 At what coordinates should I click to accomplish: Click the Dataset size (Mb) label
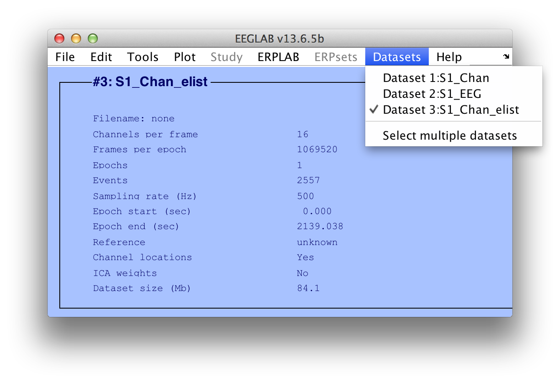point(142,289)
